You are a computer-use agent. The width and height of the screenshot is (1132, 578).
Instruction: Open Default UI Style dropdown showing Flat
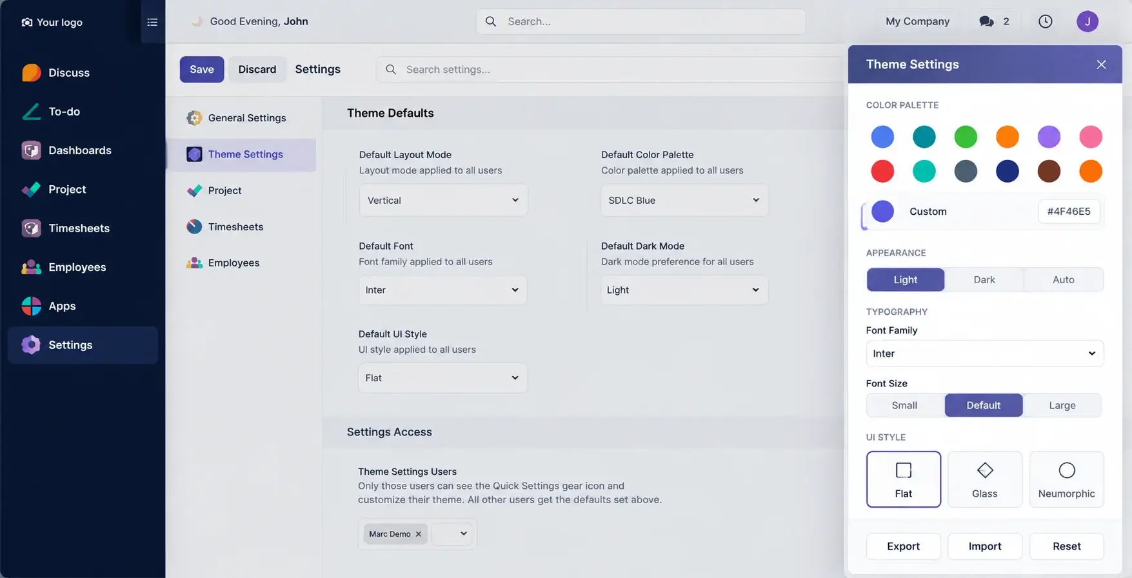(x=443, y=377)
